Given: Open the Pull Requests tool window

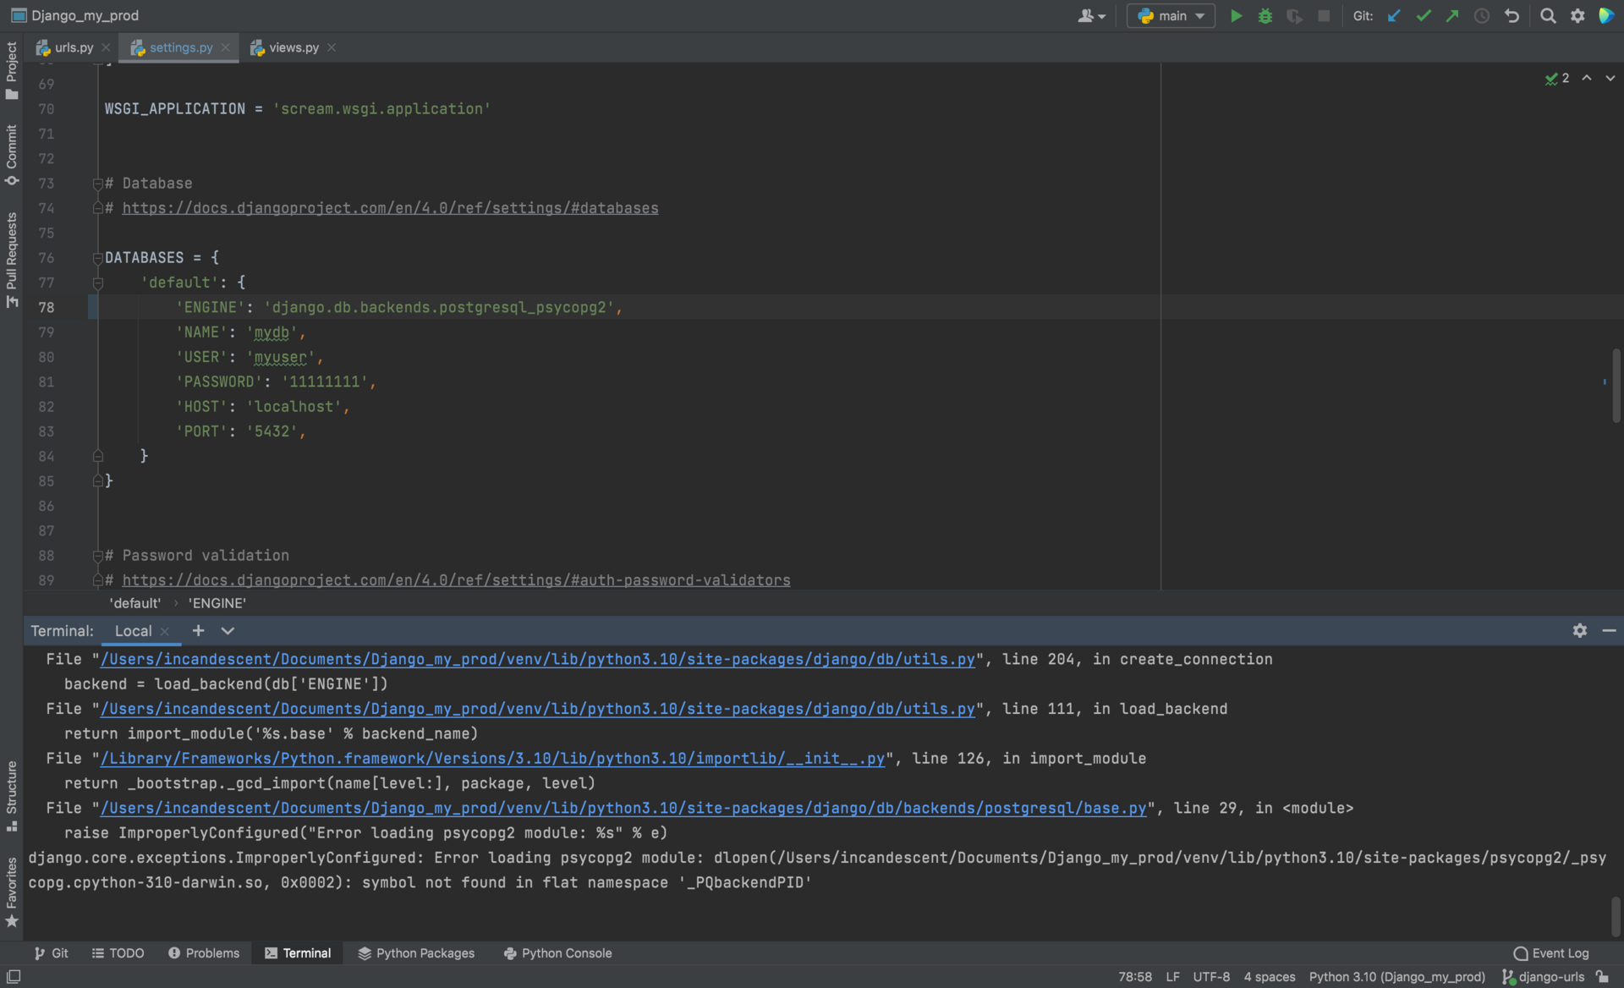Looking at the screenshot, I should click(11, 260).
